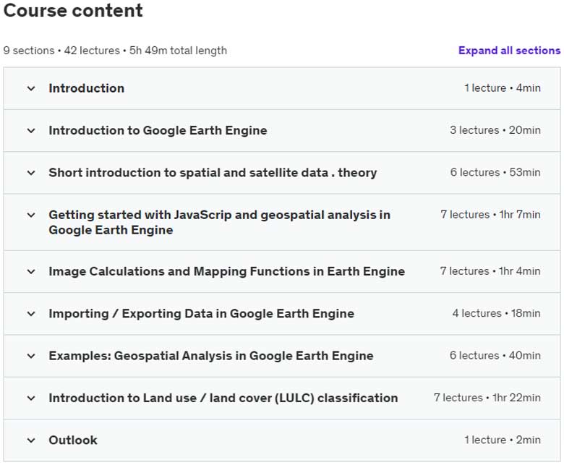Image resolution: width=564 pixels, height=465 pixels.
Task: Click the Course content heading
Action: pyautogui.click(x=73, y=10)
